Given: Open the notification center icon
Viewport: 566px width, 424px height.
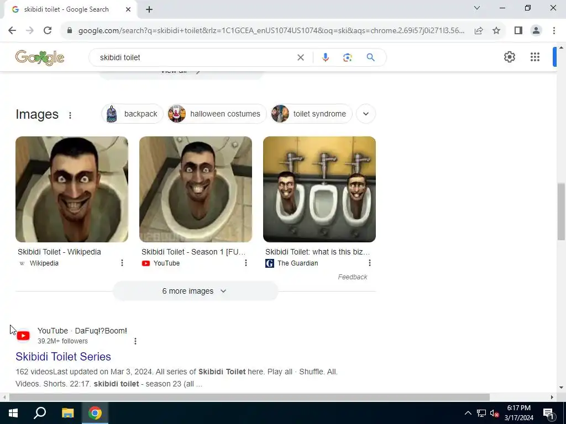Looking at the screenshot, I should (x=549, y=414).
